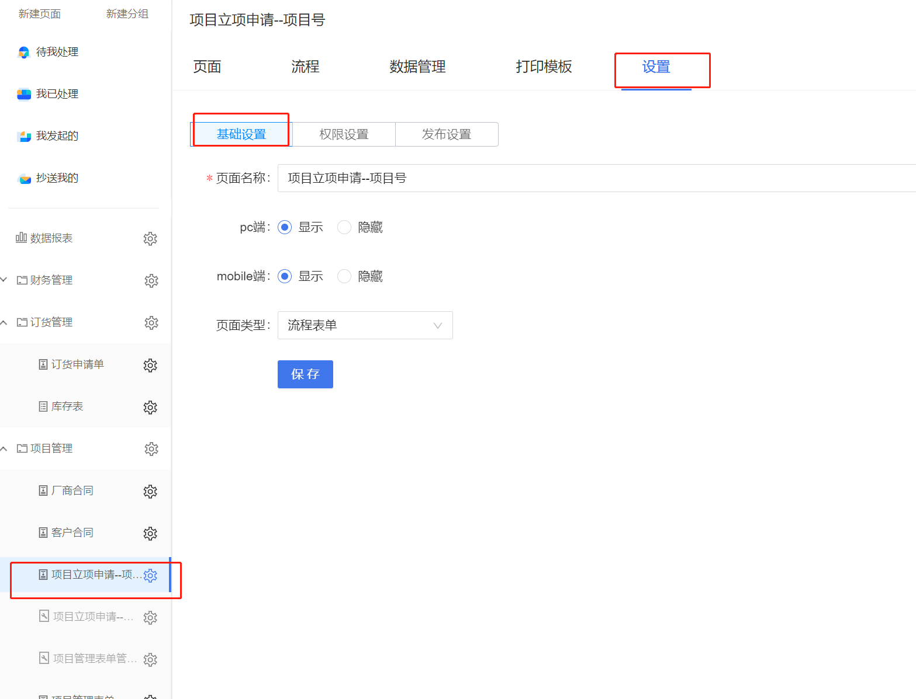Image resolution: width=916 pixels, height=699 pixels.
Task: Open 客户合同 in sidebar
Action: (72, 533)
